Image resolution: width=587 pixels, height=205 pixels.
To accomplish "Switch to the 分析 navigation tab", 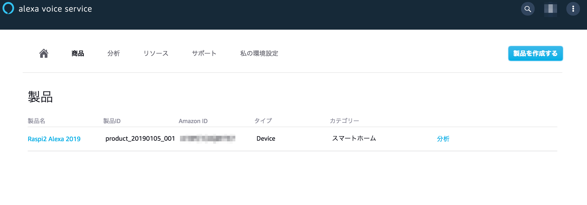I will tap(114, 53).
